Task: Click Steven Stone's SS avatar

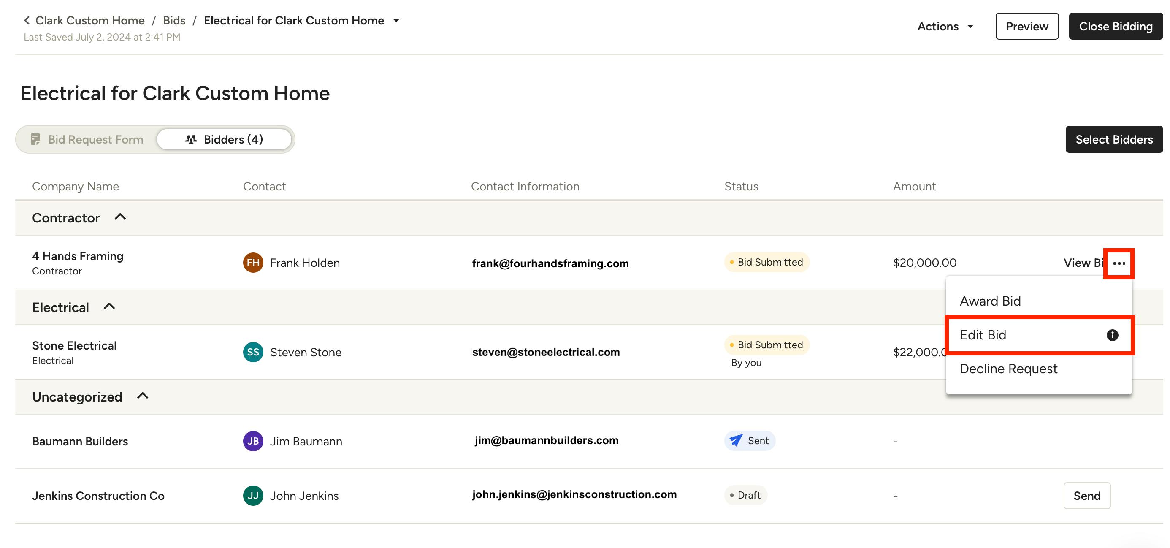Action: [x=253, y=352]
